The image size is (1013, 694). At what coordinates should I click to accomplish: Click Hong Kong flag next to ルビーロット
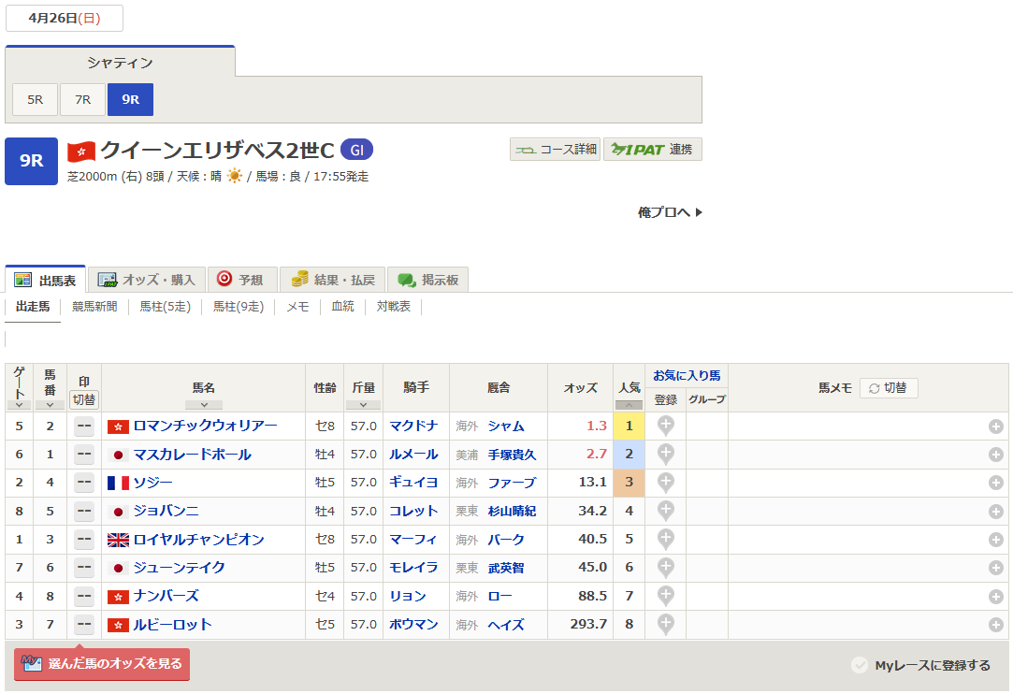pyautogui.click(x=118, y=625)
